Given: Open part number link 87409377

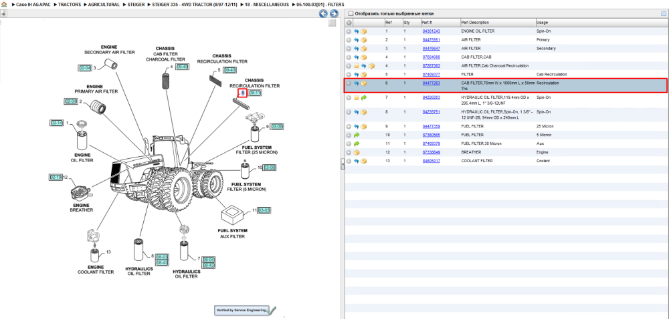Looking at the screenshot, I should (431, 75).
